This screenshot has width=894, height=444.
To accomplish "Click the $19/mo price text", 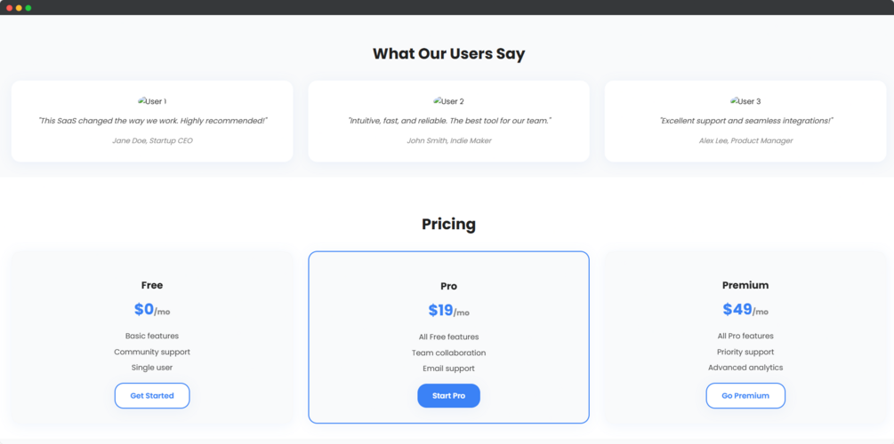I will [448, 311].
